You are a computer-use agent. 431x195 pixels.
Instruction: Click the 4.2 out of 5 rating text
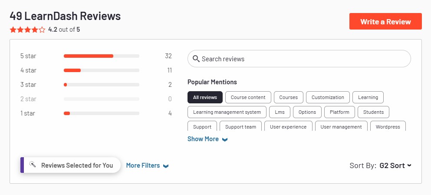tap(64, 30)
